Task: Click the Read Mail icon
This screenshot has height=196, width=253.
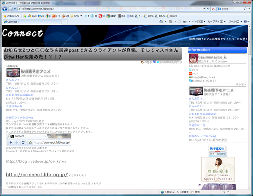Action: pyautogui.click(x=179, y=22)
